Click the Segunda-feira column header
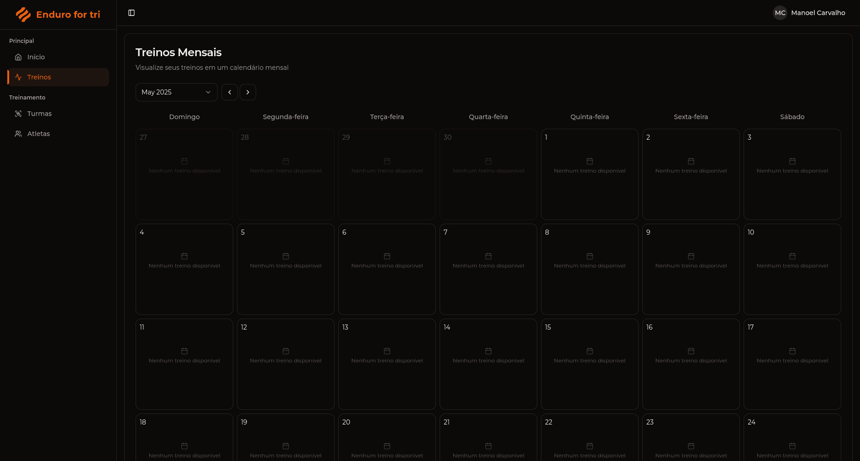Viewport: 860px width, 461px height. tap(286, 117)
